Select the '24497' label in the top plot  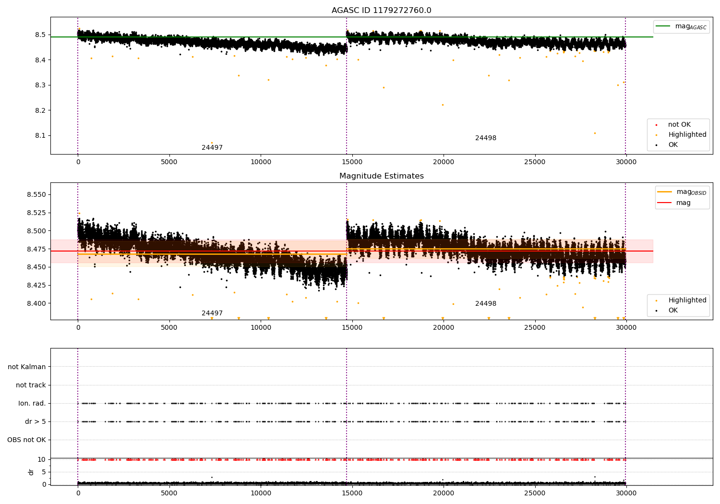click(212, 148)
